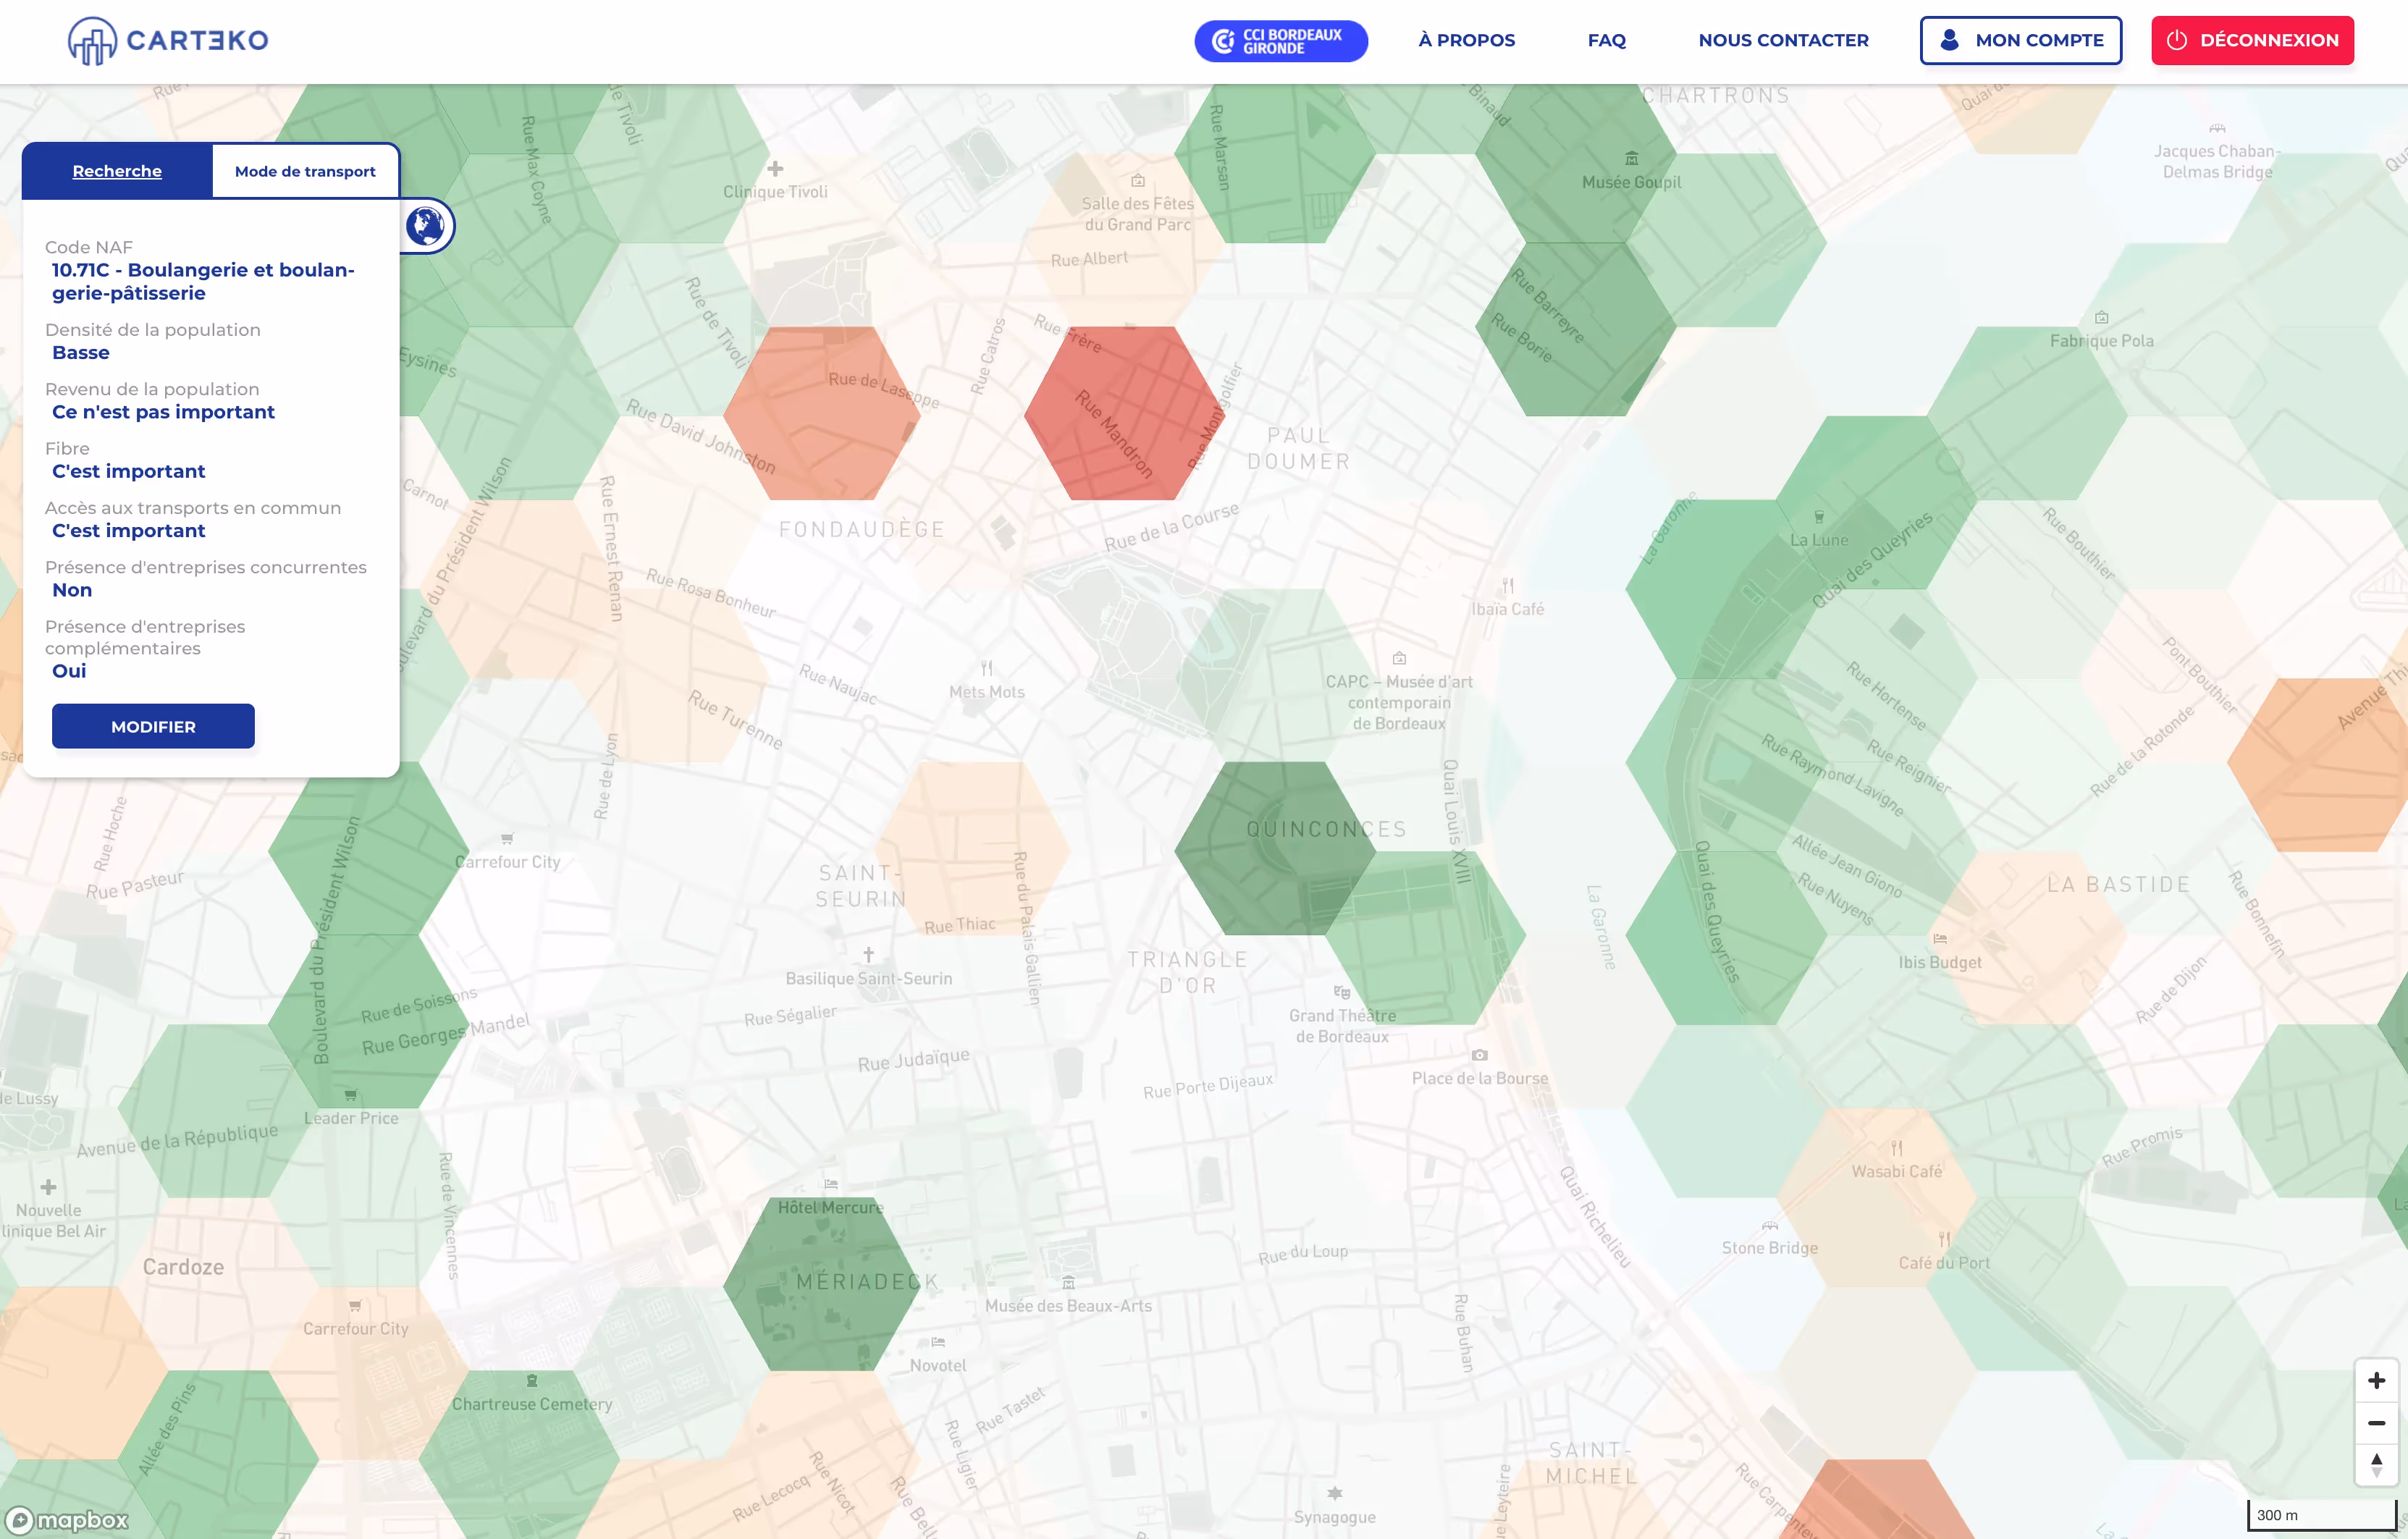Open the Recherche tab
This screenshot has width=2408, height=1539.
117,171
